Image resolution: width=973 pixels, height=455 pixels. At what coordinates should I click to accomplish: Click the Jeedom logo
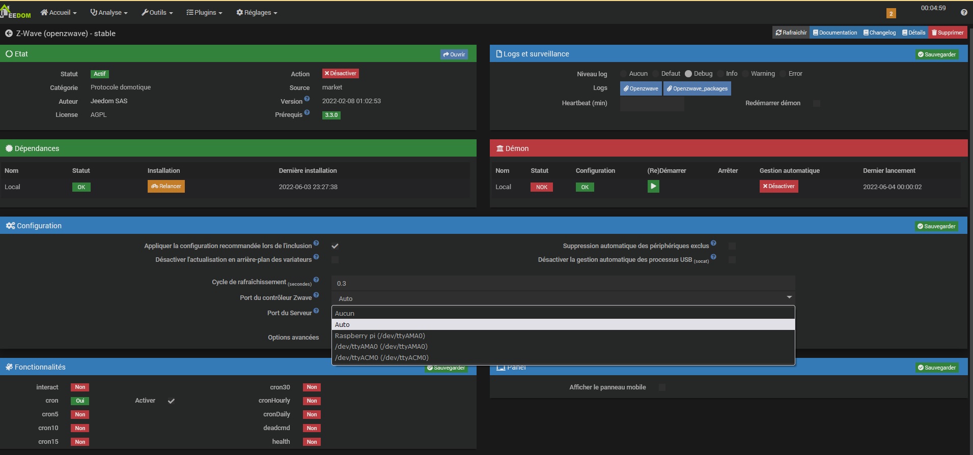(x=15, y=12)
